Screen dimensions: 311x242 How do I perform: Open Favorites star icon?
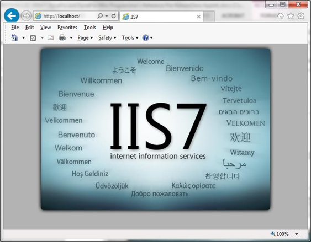coord(291,16)
